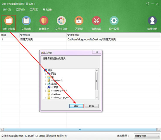Close the main 文件夹加密超级大师 window
This screenshot has height=140, width=161.
click(157, 4)
